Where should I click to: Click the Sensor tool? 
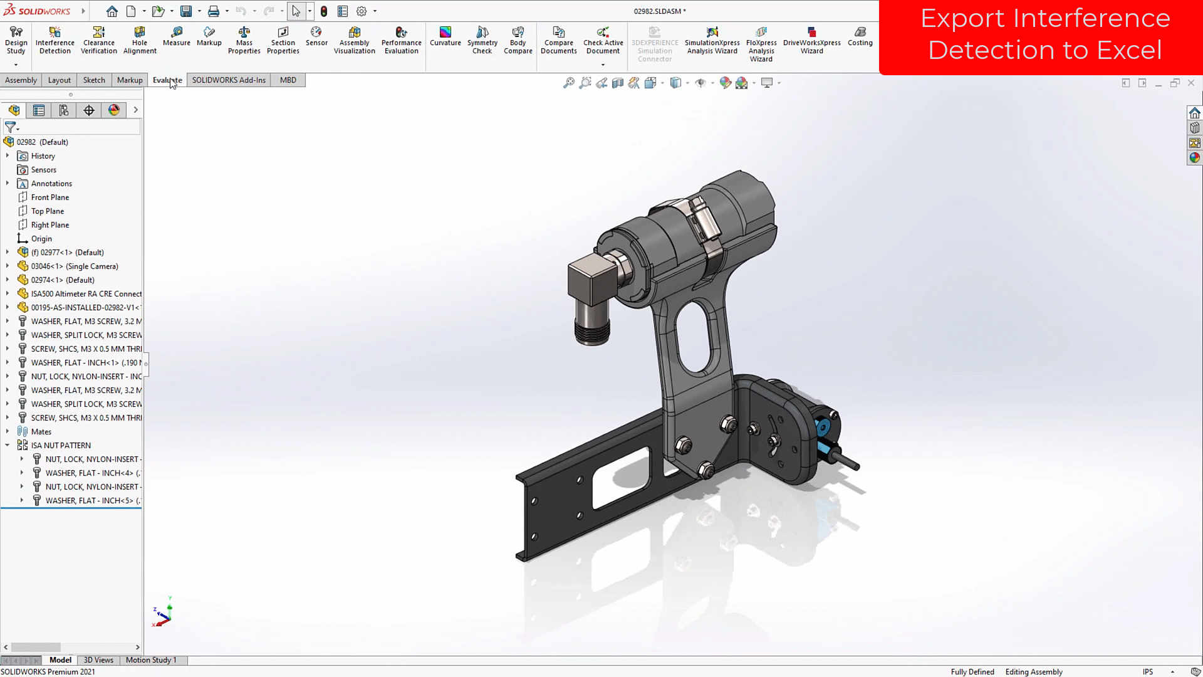pyautogui.click(x=316, y=36)
